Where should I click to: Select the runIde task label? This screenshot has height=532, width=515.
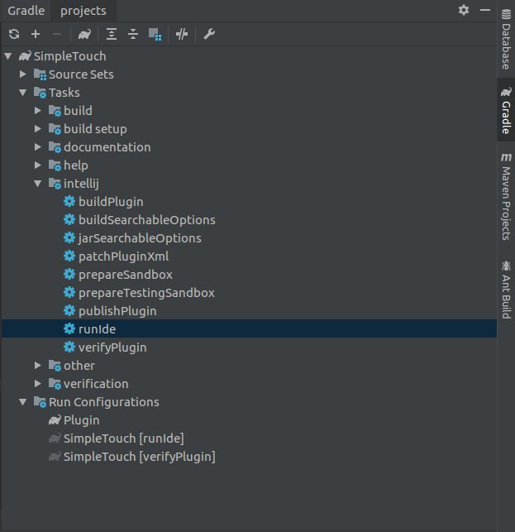[97, 329]
